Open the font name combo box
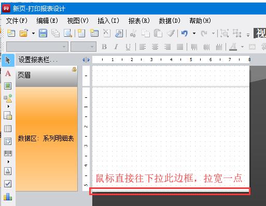The height and width of the screenshot is (206, 266). (x=37, y=47)
